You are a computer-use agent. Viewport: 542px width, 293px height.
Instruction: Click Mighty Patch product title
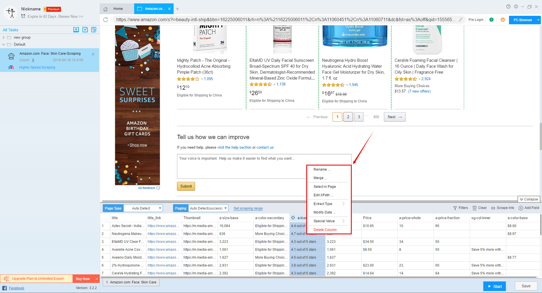pyautogui.click(x=204, y=66)
